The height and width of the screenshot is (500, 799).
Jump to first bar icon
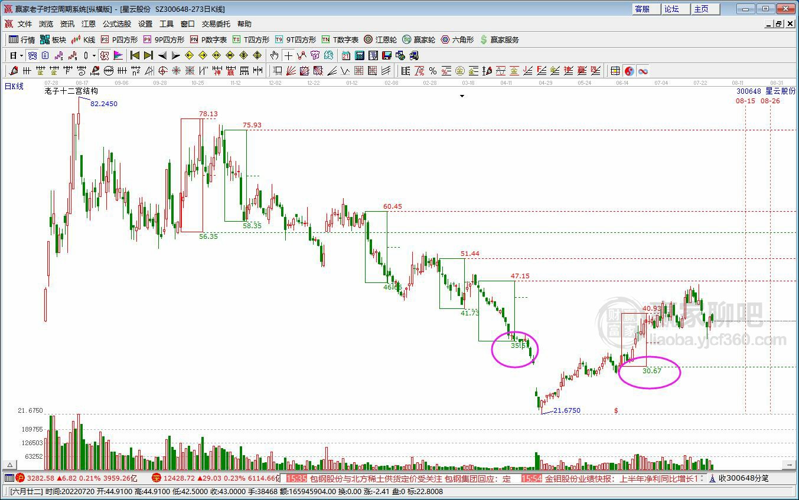[x=135, y=55]
